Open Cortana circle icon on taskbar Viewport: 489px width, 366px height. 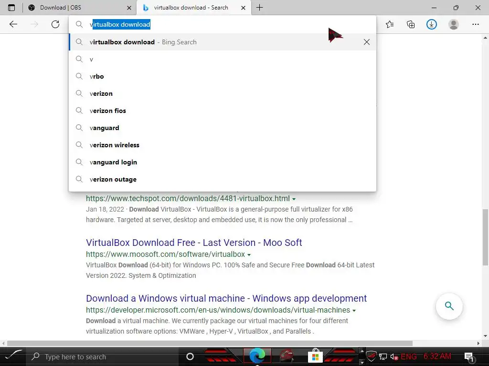(x=190, y=356)
